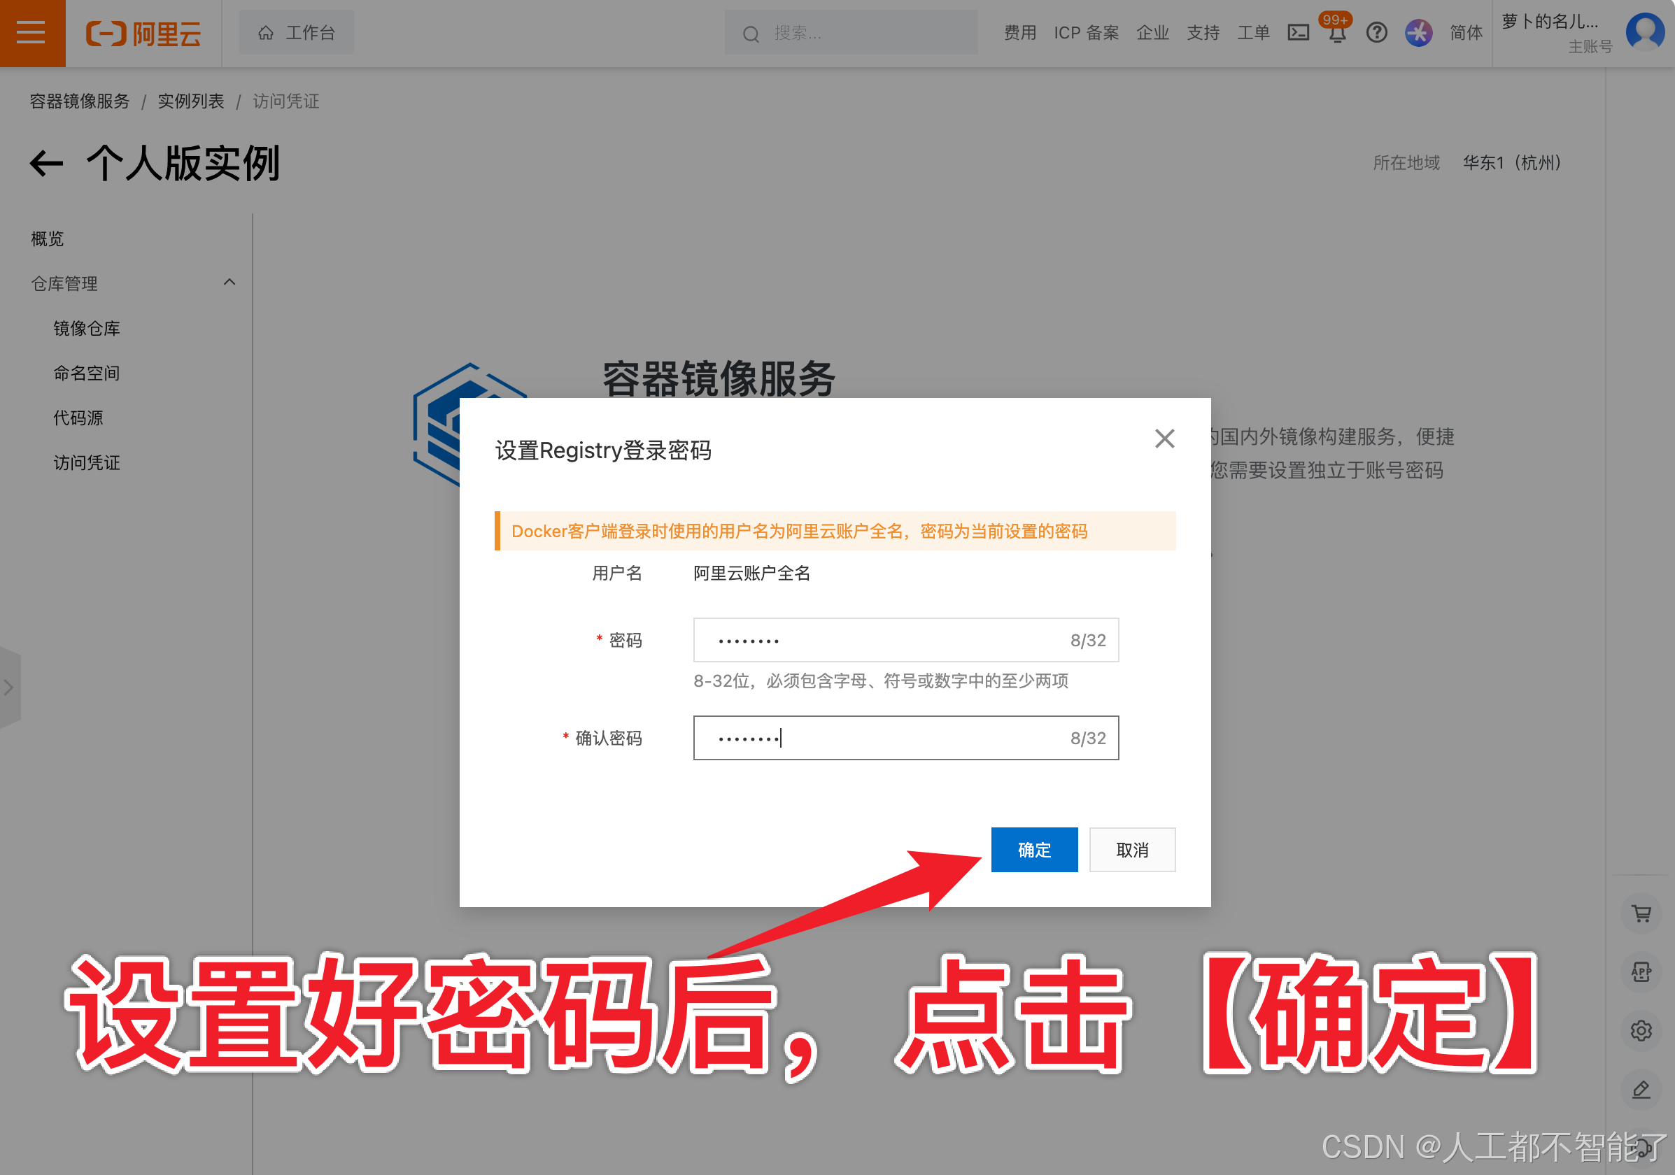Click the 实例列表 breadcrumb link

[x=191, y=101]
